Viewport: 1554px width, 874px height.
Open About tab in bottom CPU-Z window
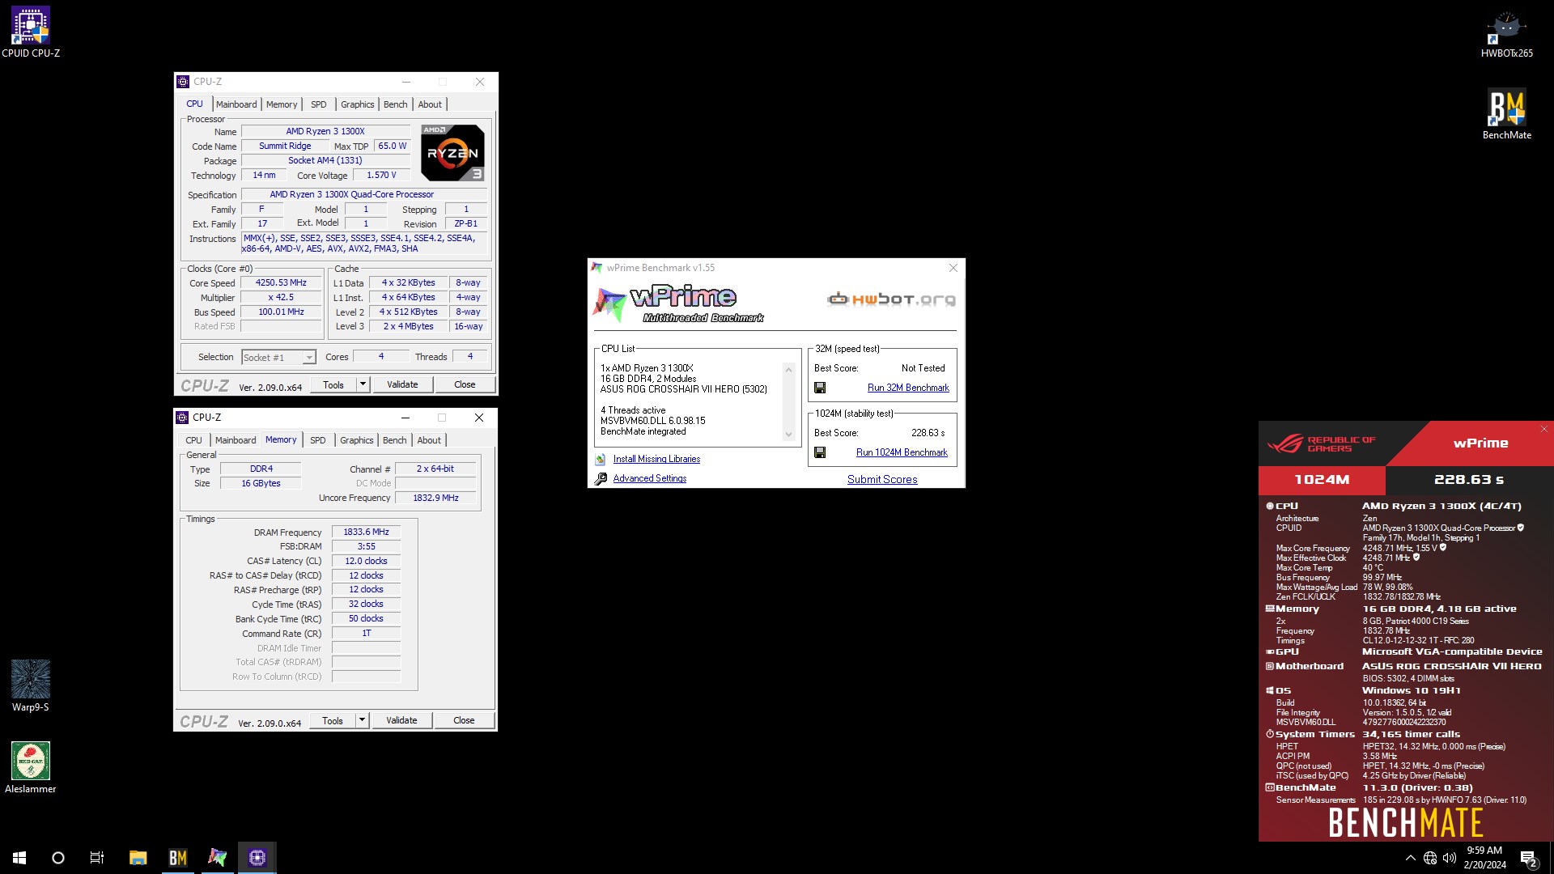coord(429,440)
